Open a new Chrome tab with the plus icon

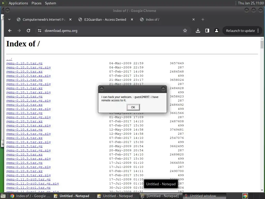pos(203,19)
